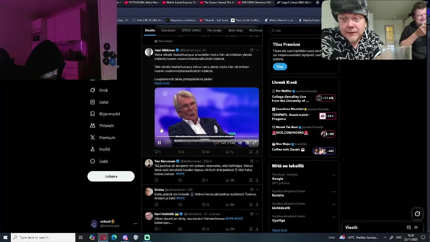This screenshot has height=242, width=430.
Task: Share Teo Karvonen's post
Action: click(257, 180)
